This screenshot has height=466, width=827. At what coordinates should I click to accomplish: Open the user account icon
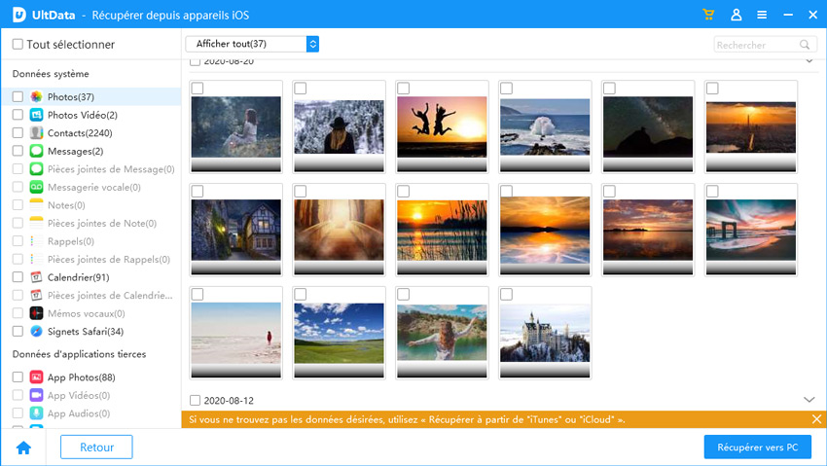(736, 16)
